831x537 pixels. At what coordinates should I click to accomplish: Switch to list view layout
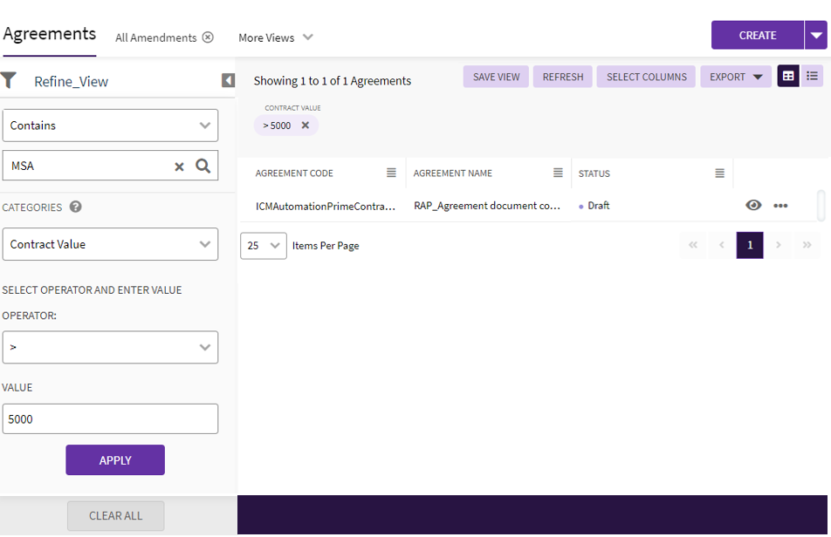click(812, 77)
